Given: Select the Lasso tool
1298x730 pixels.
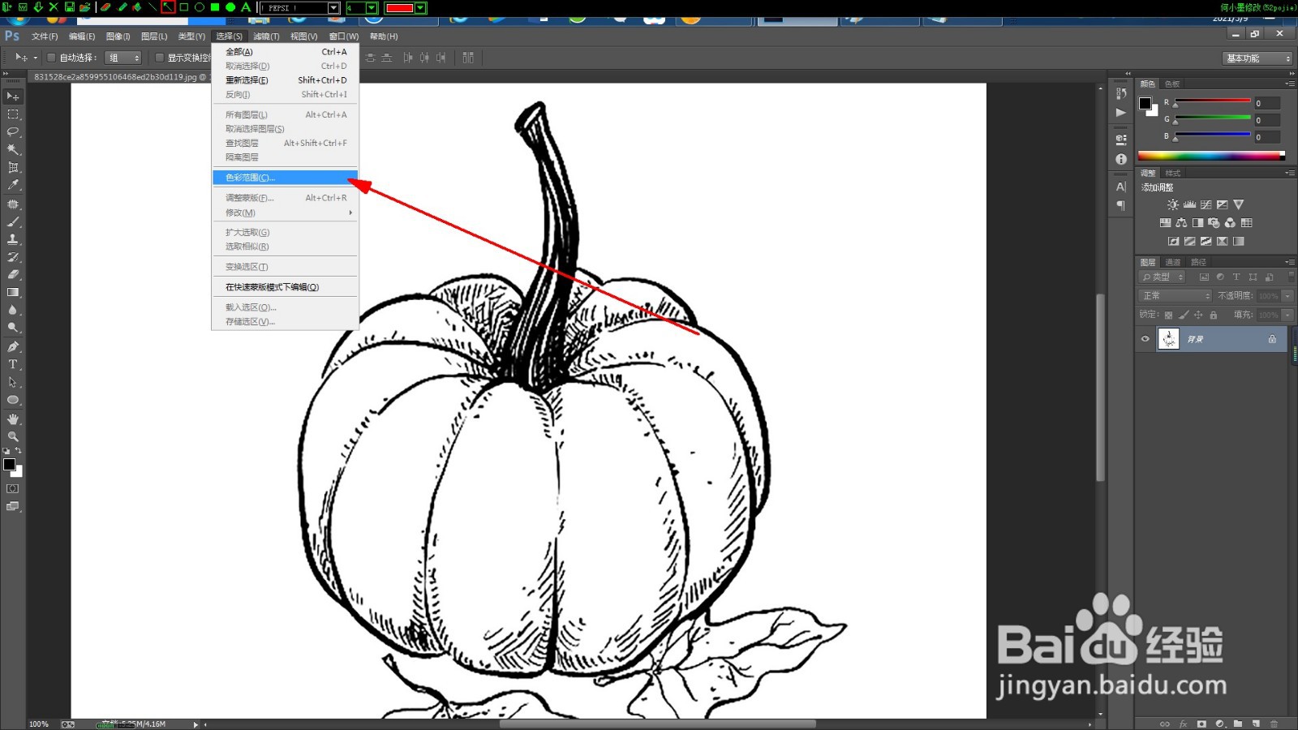Looking at the screenshot, I should pyautogui.click(x=13, y=131).
